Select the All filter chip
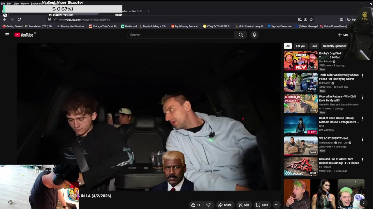Image resolution: width=373 pixels, height=209 pixels. (288, 46)
